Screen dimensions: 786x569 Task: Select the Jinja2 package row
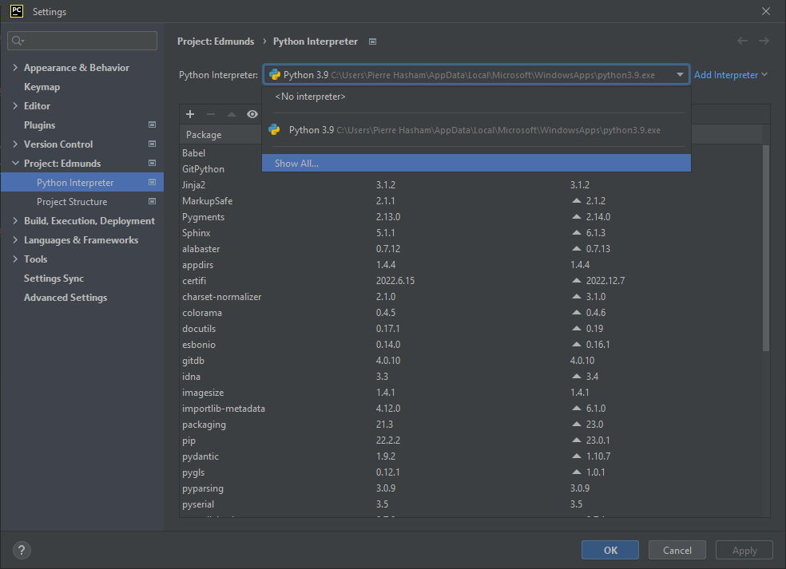(470, 185)
